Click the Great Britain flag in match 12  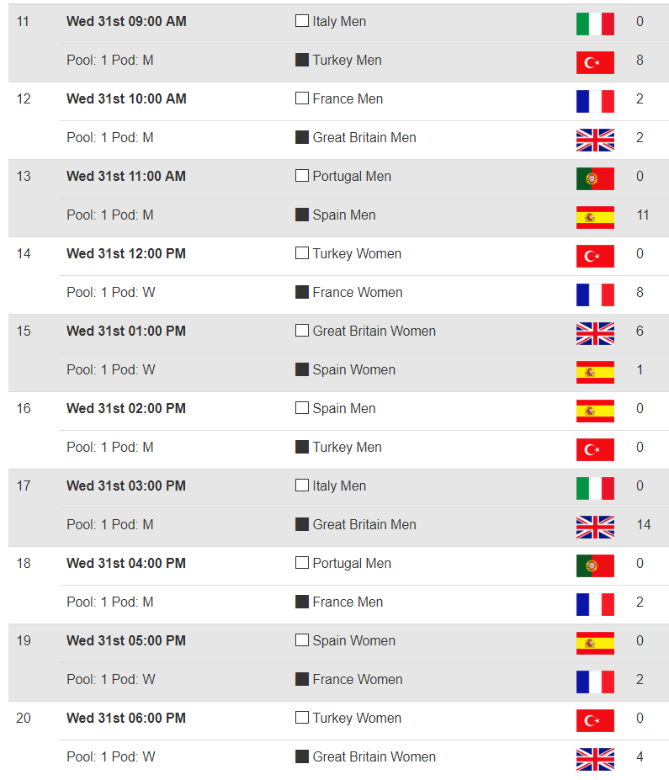point(595,140)
